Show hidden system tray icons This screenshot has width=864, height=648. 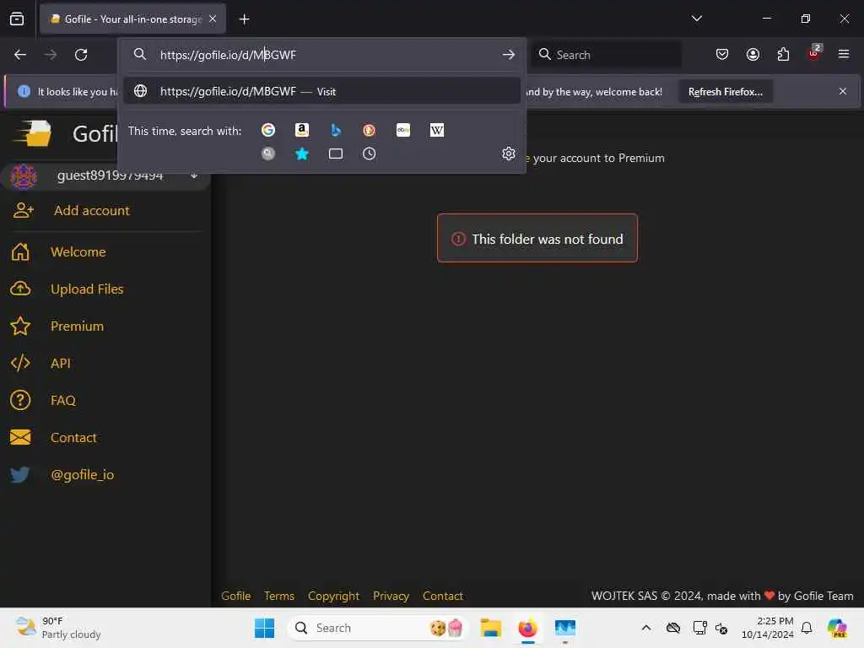[646, 628]
